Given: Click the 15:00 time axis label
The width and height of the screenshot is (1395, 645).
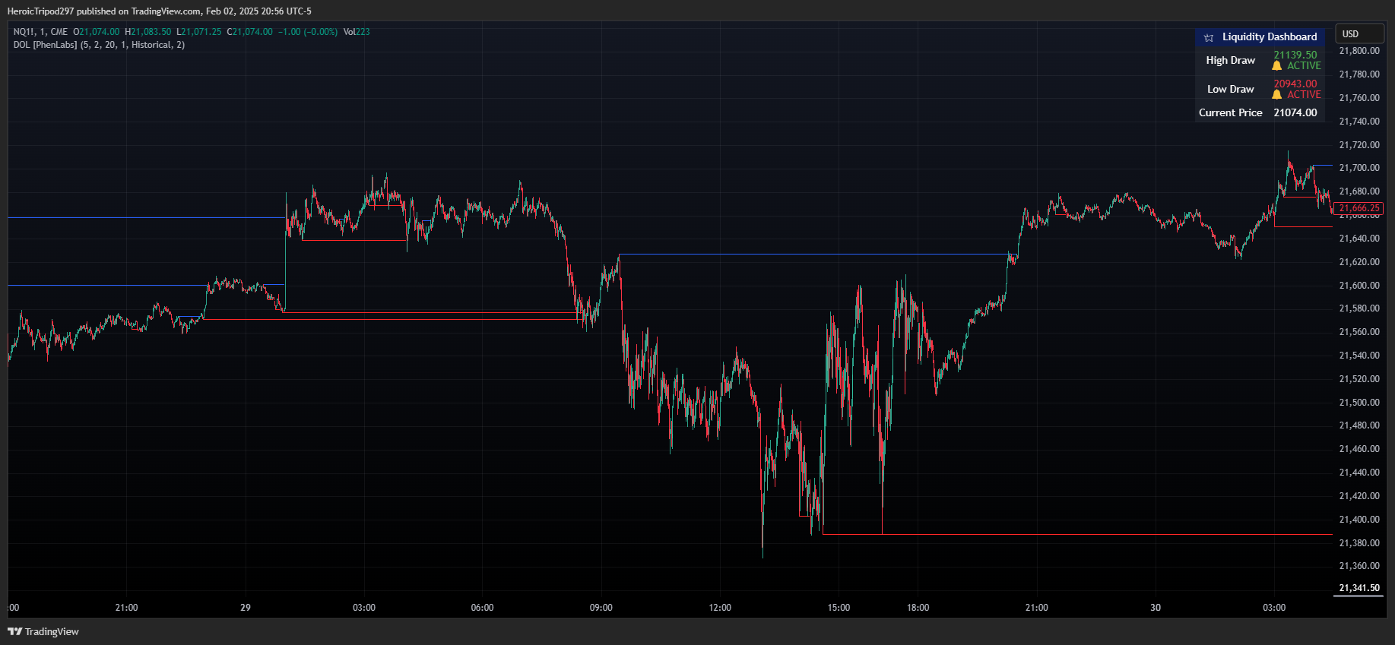Looking at the screenshot, I should tap(839, 608).
